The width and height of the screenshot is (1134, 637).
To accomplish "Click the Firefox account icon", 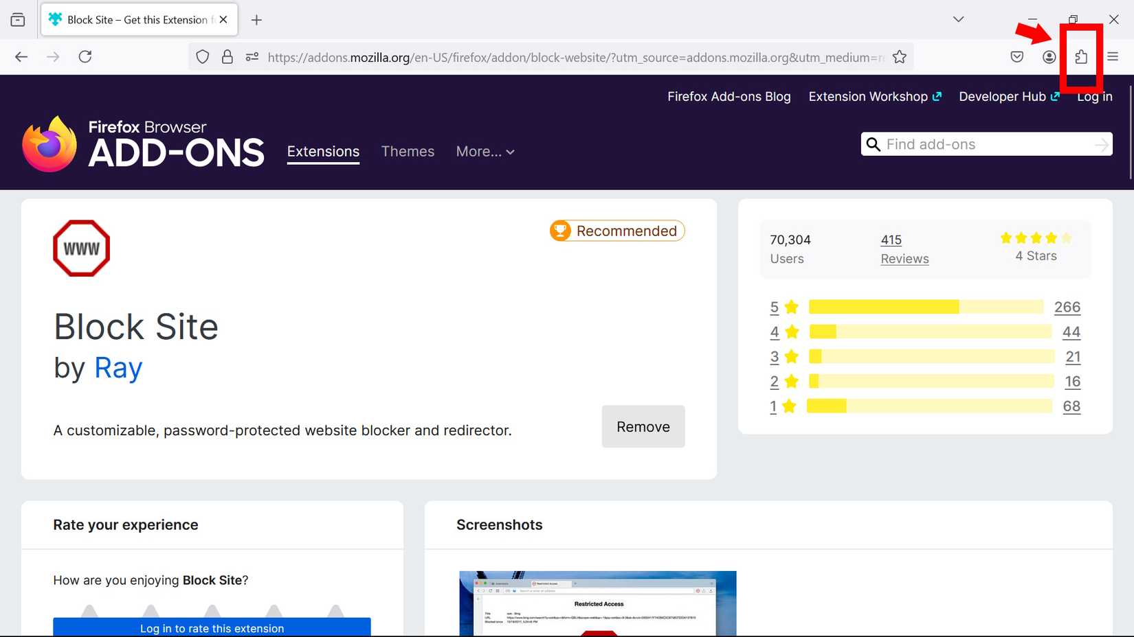I will 1049,57.
